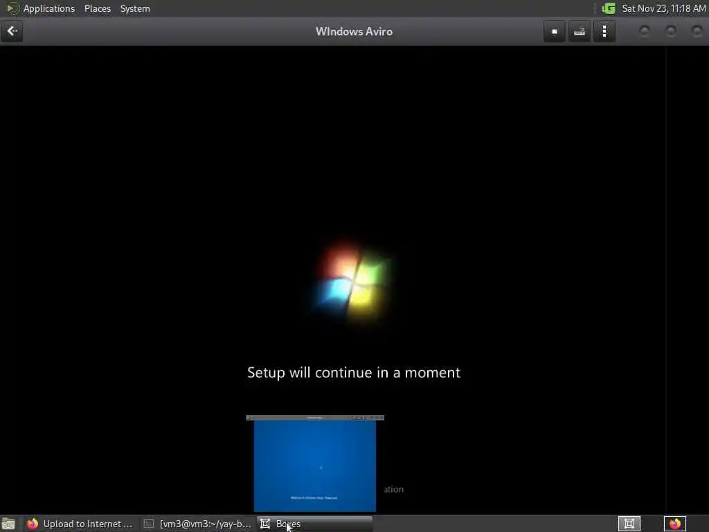
Task: Open the Applications menu
Action: 49,8
